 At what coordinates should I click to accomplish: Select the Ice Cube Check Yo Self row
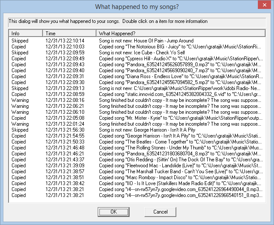point(137,53)
